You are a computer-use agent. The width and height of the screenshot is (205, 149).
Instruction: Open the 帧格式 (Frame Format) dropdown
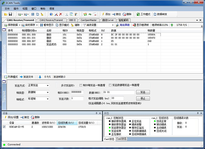click(47, 99)
